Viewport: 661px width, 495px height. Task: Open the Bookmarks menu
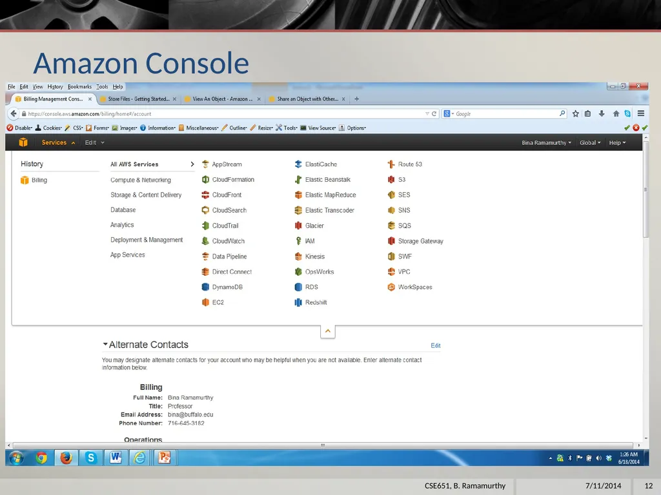coord(79,87)
